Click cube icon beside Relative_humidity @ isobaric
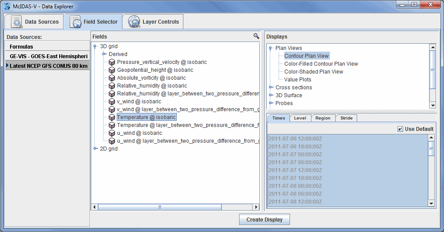The image size is (444, 232). 112,86
